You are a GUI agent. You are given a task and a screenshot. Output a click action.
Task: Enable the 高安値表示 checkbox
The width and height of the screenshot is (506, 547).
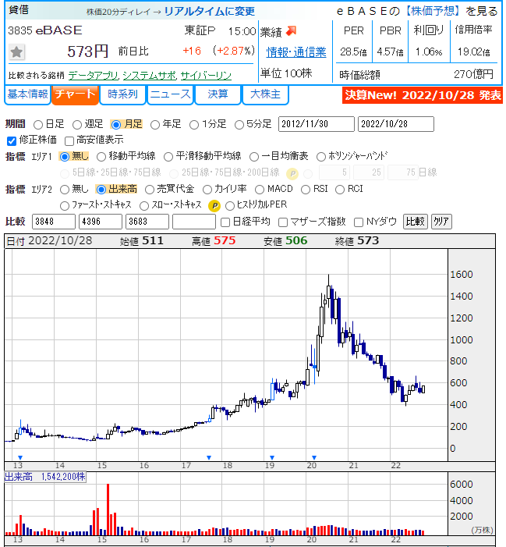(x=69, y=141)
